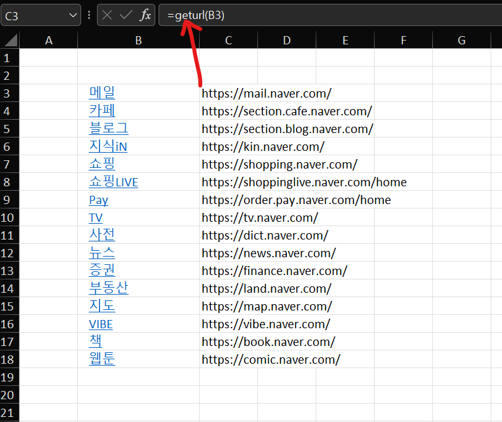This screenshot has width=502, height=422.
Task: Open the 카페 hyperlink
Action: pos(102,111)
